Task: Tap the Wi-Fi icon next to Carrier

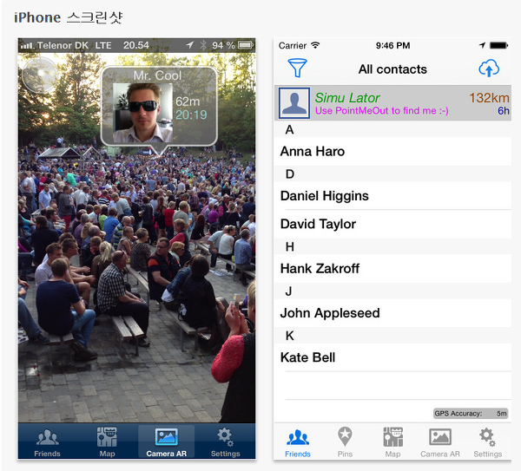Action: [315, 45]
